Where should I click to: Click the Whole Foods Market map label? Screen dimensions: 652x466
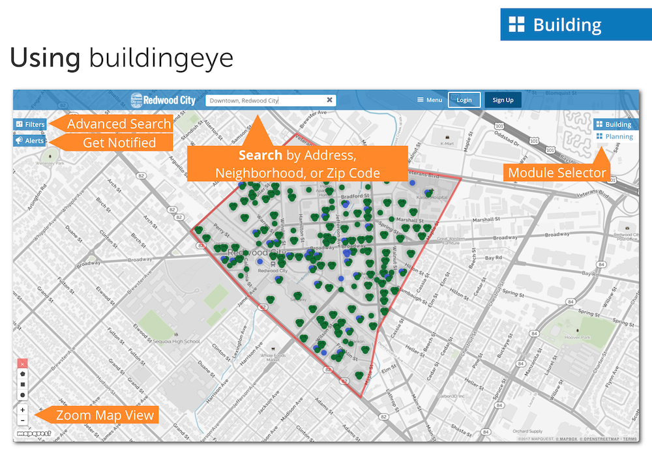[273, 357]
